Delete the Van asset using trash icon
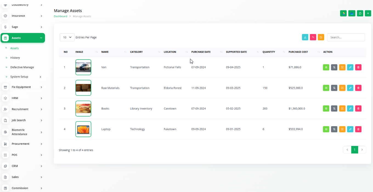Screen dimensions: 373x192 pos(358,67)
